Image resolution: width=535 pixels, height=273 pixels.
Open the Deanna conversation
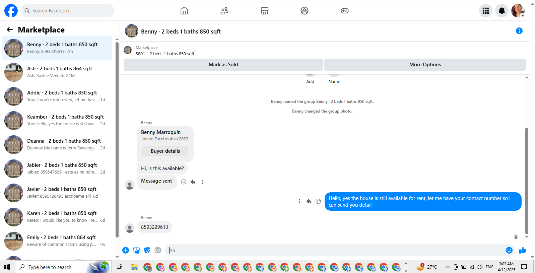click(x=57, y=145)
